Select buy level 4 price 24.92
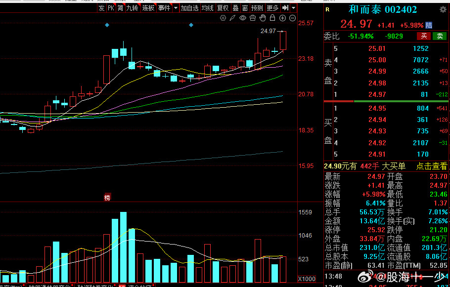This screenshot has height=287, width=450. [x=377, y=143]
